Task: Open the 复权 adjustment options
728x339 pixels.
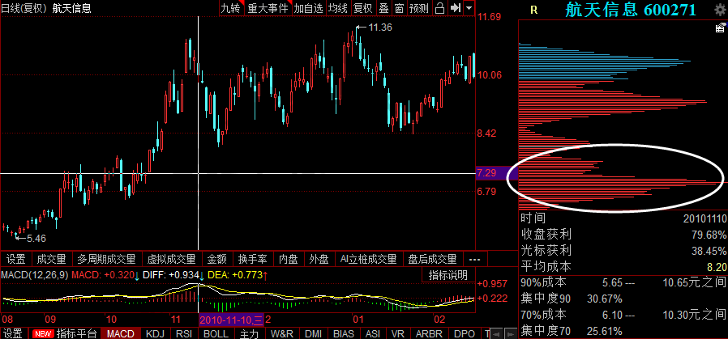Action: [x=363, y=8]
